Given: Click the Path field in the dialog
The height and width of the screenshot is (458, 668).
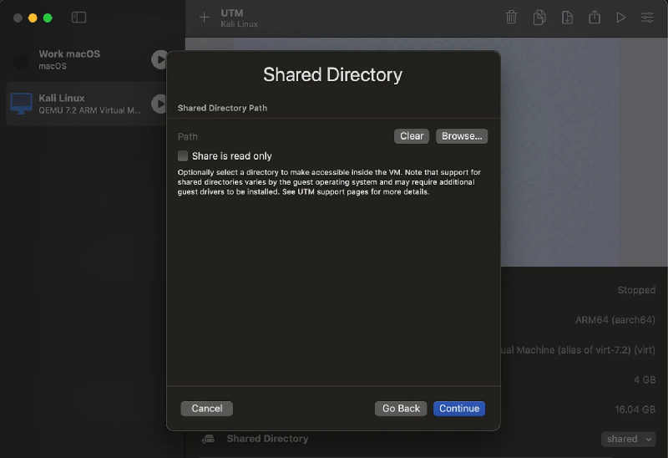Looking at the screenshot, I should [284, 136].
